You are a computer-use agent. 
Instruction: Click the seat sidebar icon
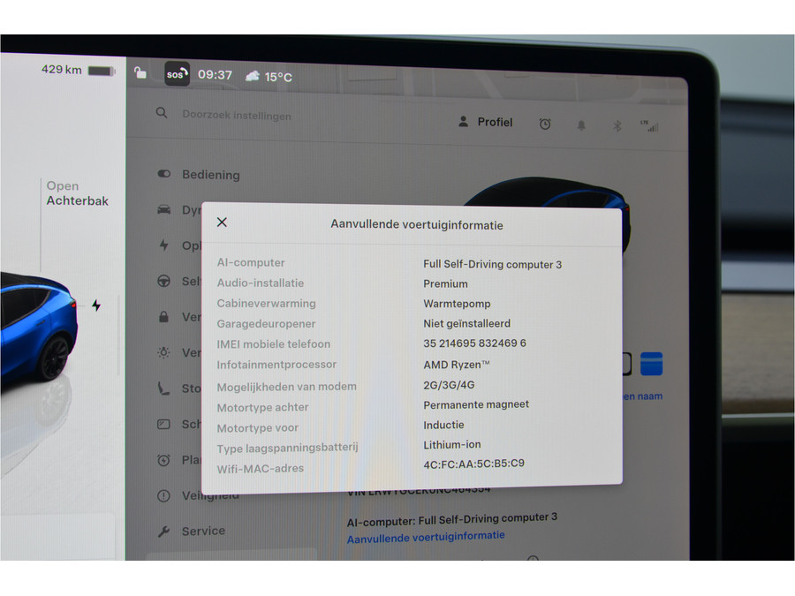click(163, 389)
